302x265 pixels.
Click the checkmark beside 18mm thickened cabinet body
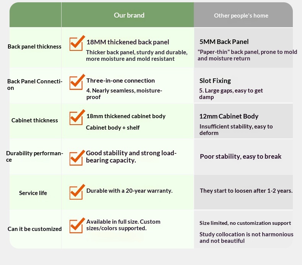[x=77, y=117]
